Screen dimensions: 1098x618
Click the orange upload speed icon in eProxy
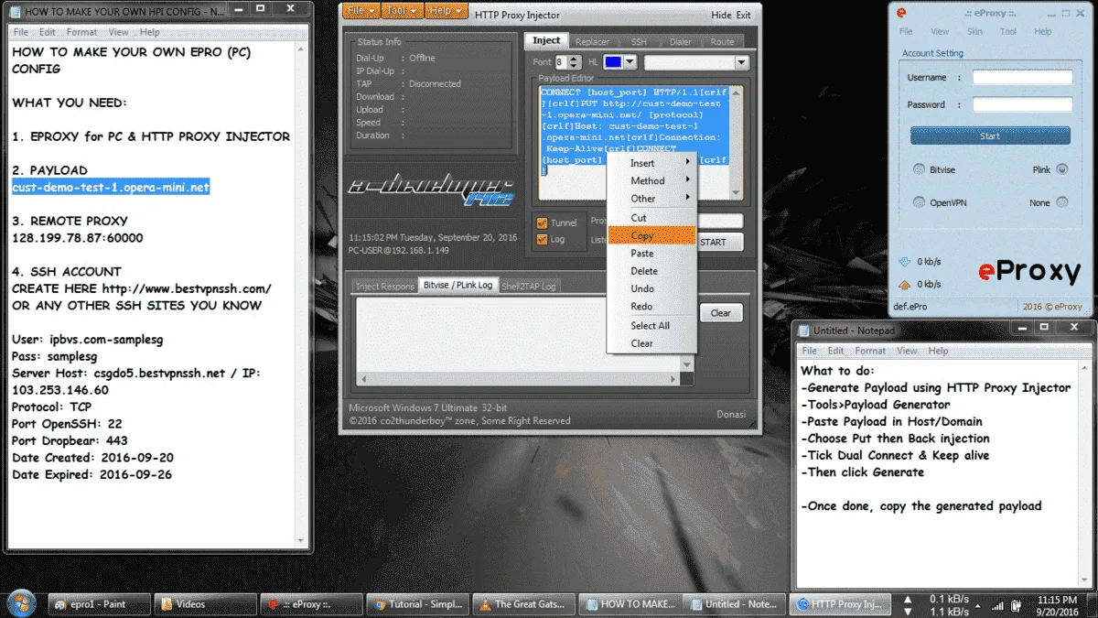pyautogui.click(x=904, y=285)
